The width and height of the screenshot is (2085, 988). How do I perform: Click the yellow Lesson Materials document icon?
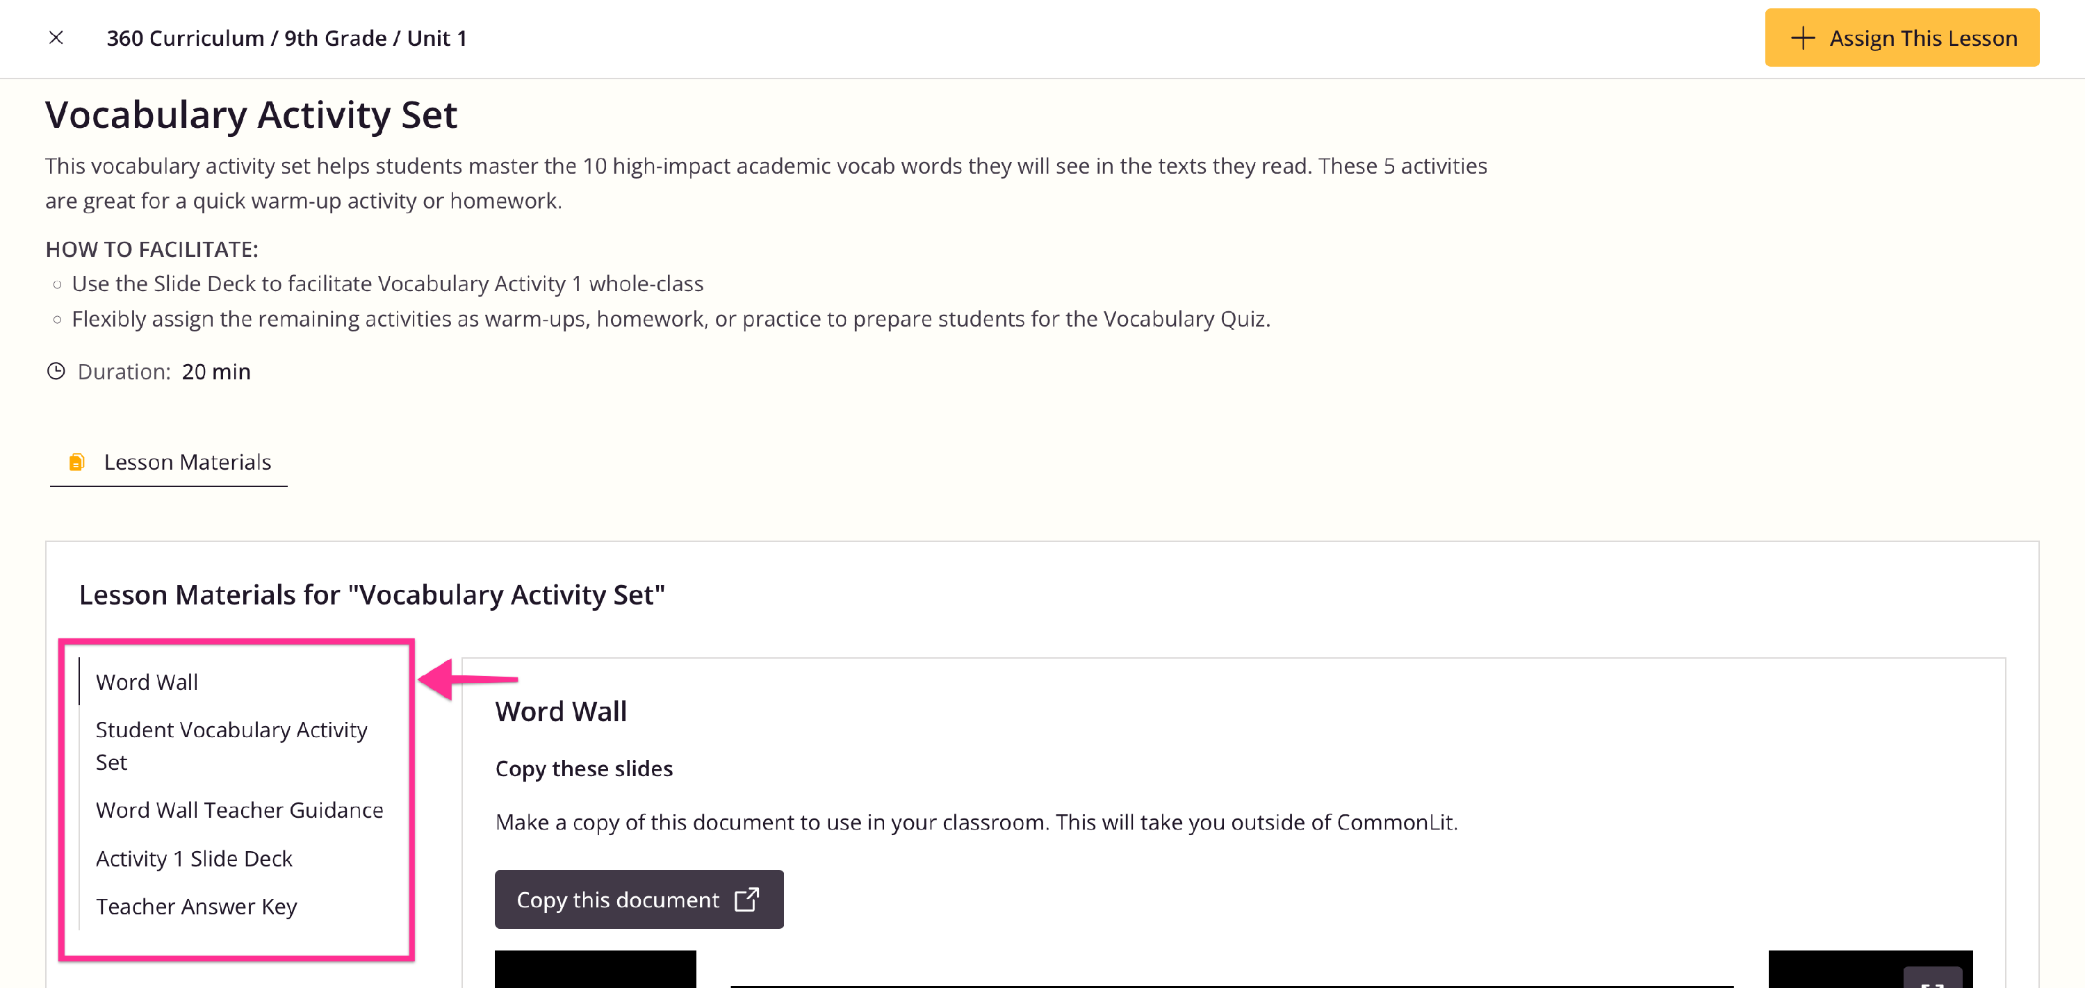[x=77, y=462]
